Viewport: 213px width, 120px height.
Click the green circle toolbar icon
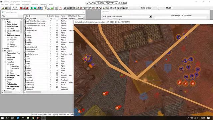tap(32, 8)
